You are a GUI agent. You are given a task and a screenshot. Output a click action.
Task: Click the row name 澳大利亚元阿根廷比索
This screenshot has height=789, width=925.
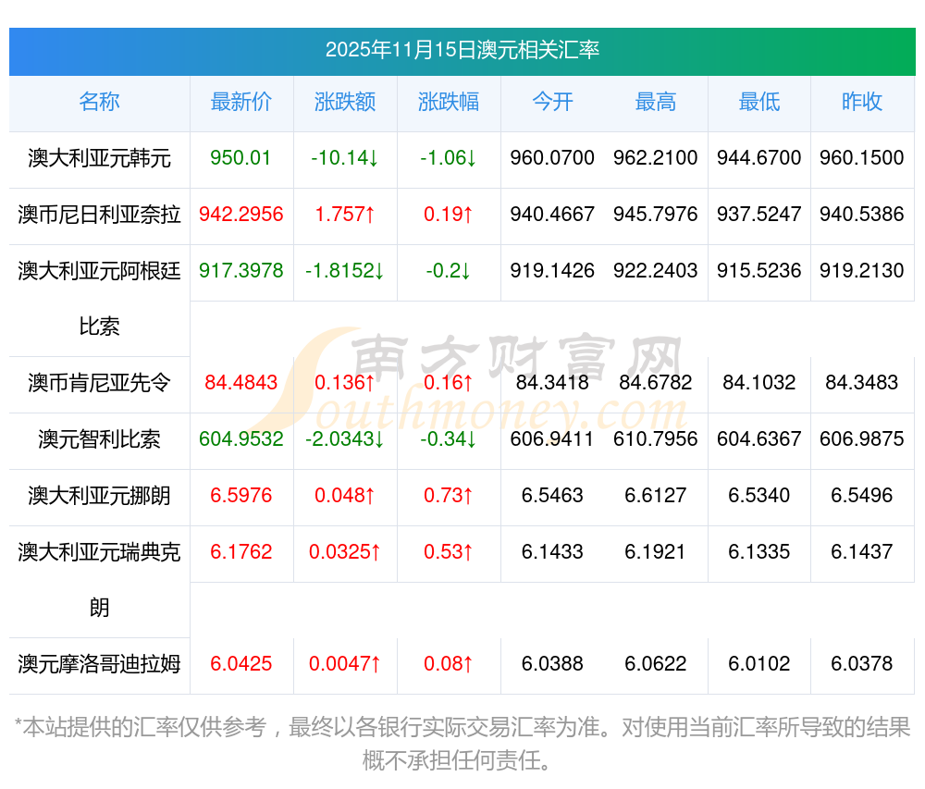(x=99, y=299)
